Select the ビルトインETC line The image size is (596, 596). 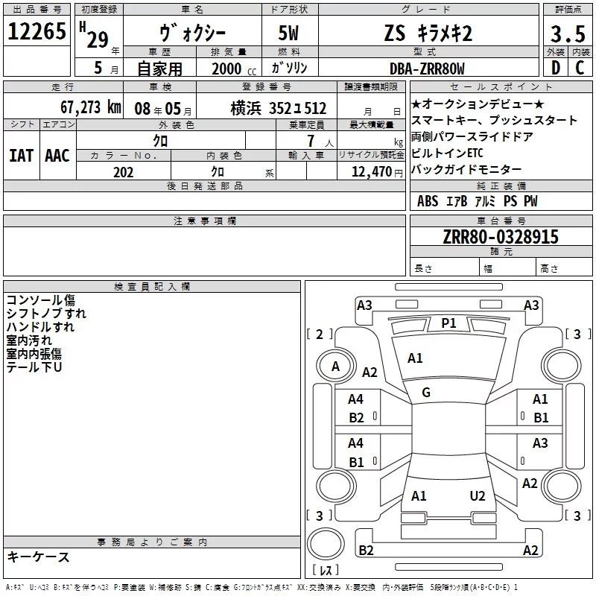click(448, 153)
